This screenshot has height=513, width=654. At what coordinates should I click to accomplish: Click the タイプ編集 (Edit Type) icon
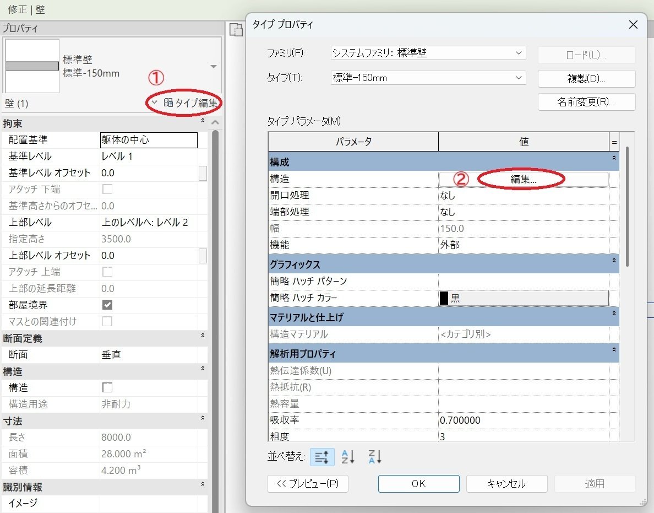[x=168, y=102]
